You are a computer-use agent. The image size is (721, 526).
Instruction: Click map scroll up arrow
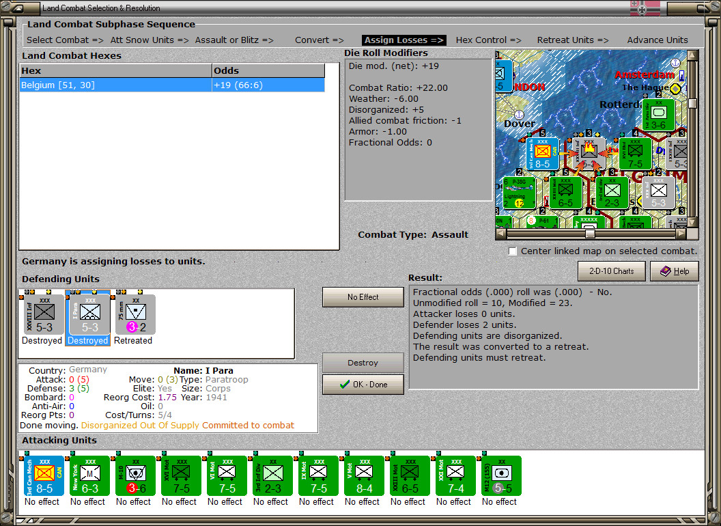[x=692, y=55]
